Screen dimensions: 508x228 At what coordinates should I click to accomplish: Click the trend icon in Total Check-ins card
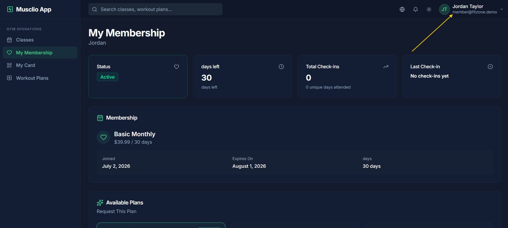coord(386,67)
